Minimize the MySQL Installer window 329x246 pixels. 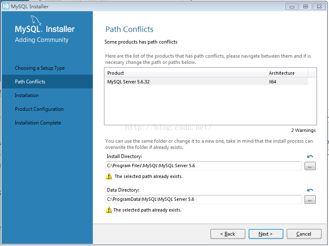(x=292, y=7)
